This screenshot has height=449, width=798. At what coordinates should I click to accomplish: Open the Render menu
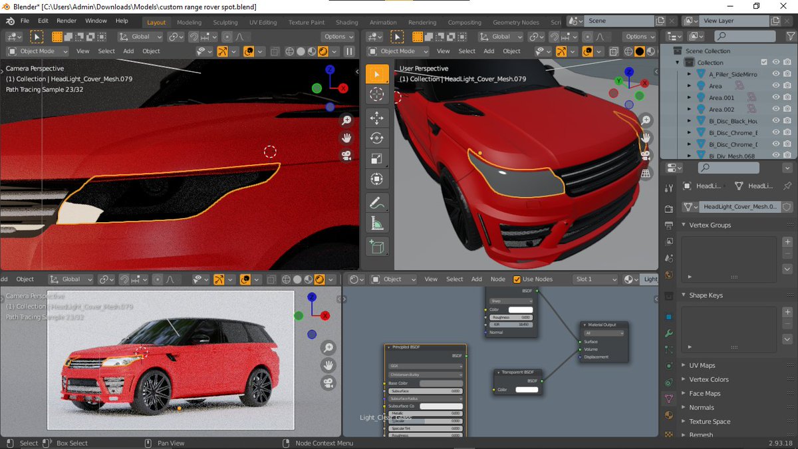66,21
